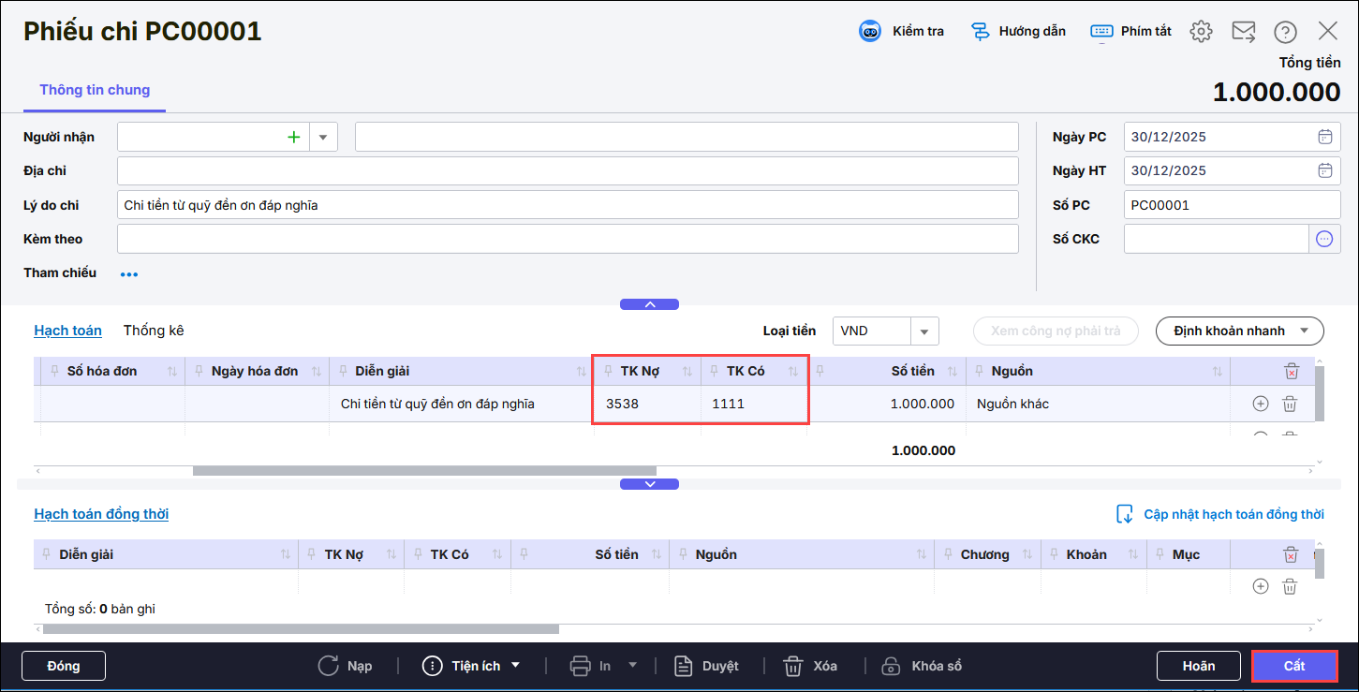Open calendar picker for Ngày PC
This screenshot has width=1359, height=692.
click(1324, 137)
